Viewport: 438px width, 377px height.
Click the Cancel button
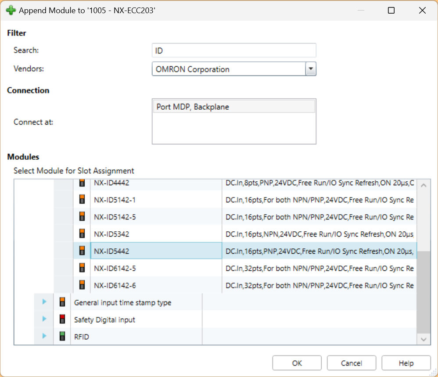(352, 363)
